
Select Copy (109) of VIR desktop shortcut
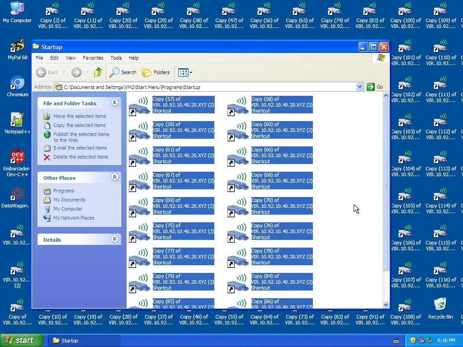click(440, 15)
